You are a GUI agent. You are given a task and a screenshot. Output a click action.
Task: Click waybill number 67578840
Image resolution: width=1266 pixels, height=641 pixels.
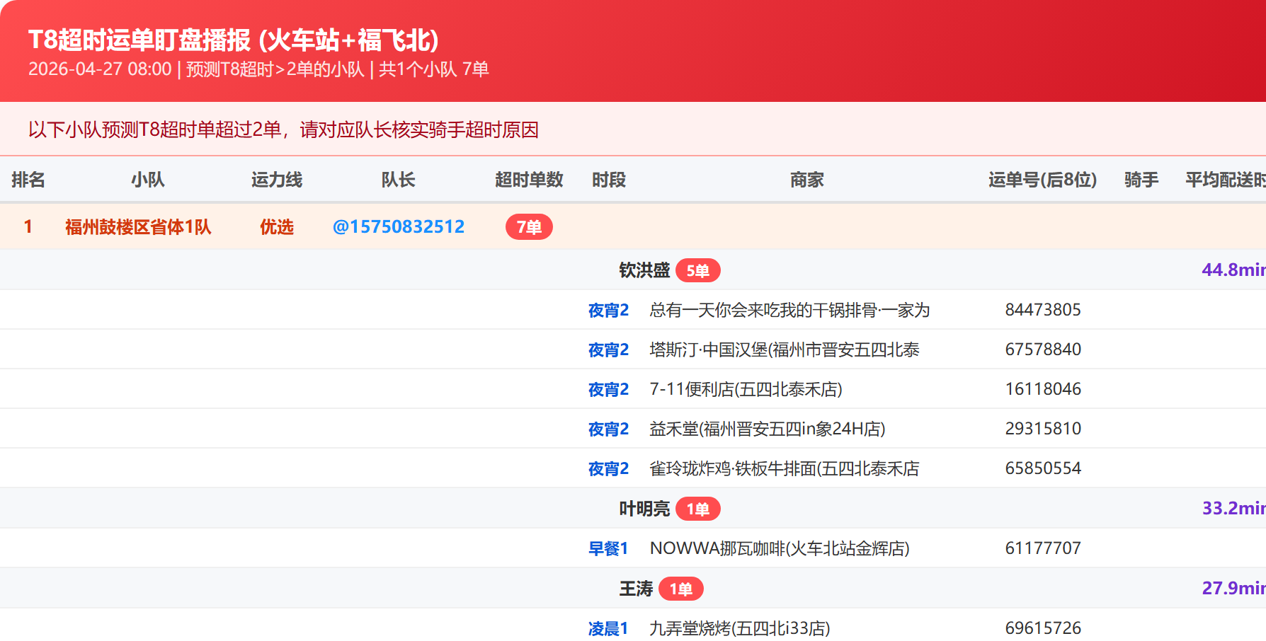pyautogui.click(x=1043, y=350)
